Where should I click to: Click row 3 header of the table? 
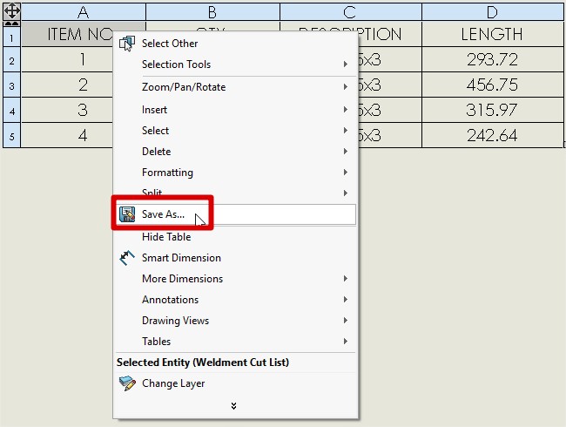[x=11, y=86]
